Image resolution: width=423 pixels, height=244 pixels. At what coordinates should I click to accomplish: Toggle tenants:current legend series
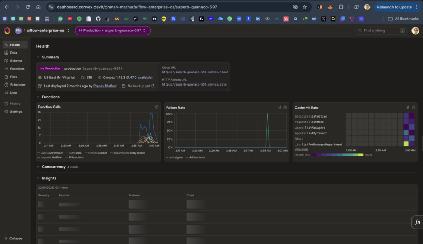pos(96,153)
